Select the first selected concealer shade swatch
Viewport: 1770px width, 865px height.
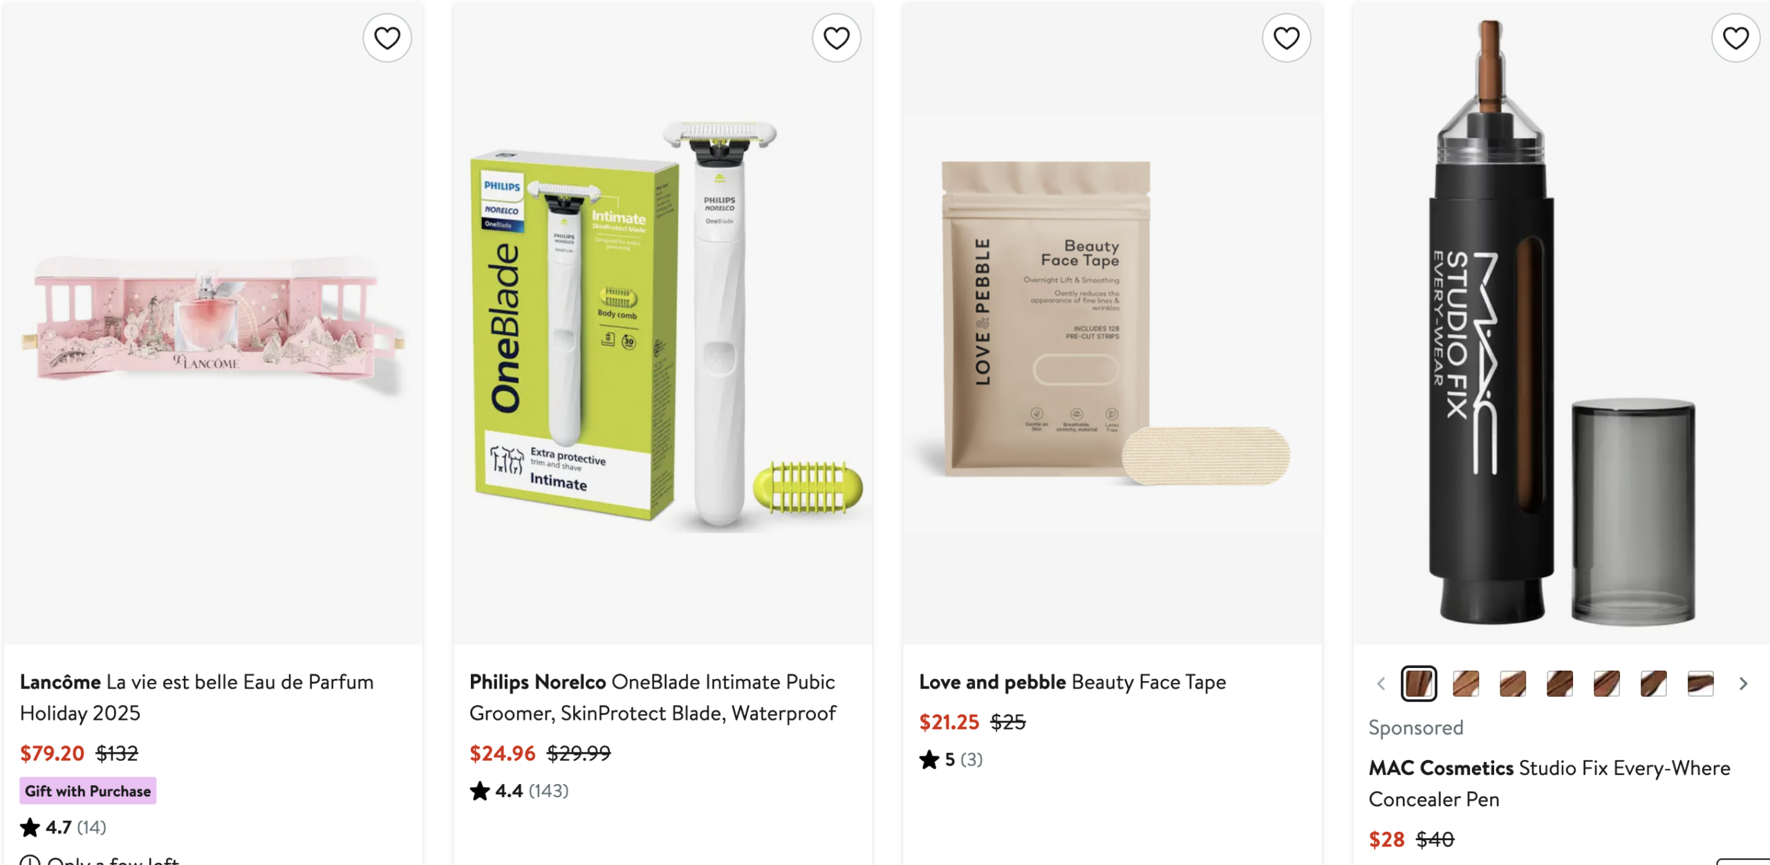1419,684
